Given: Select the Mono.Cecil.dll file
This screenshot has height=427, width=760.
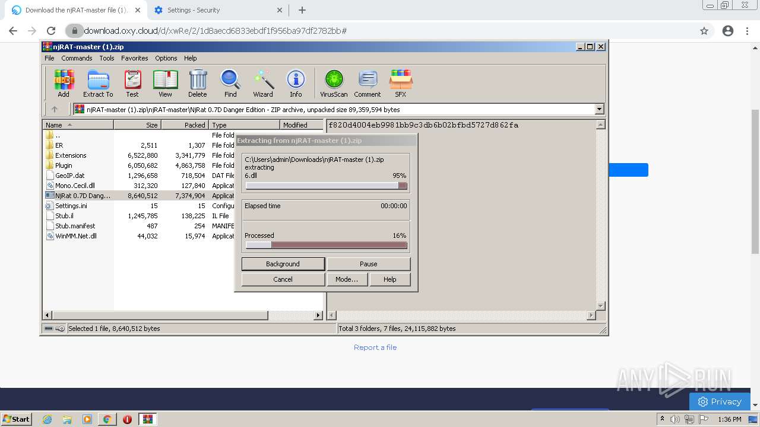Looking at the screenshot, I should point(183,186).
